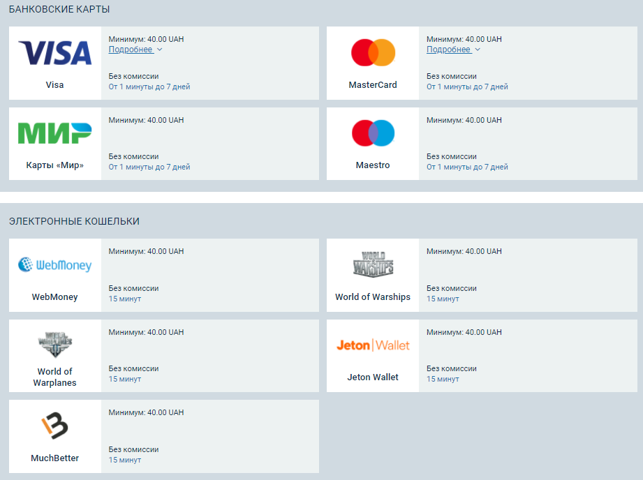643x480 pixels.
Task: Select the Maestro red-blue circles logo
Action: click(373, 133)
